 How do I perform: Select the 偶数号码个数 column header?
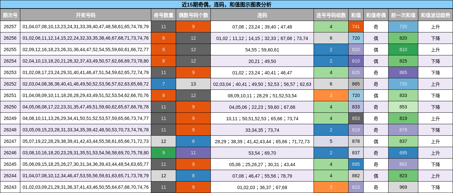click(193, 15)
